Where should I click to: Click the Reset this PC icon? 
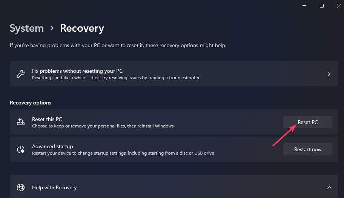pos(21,122)
